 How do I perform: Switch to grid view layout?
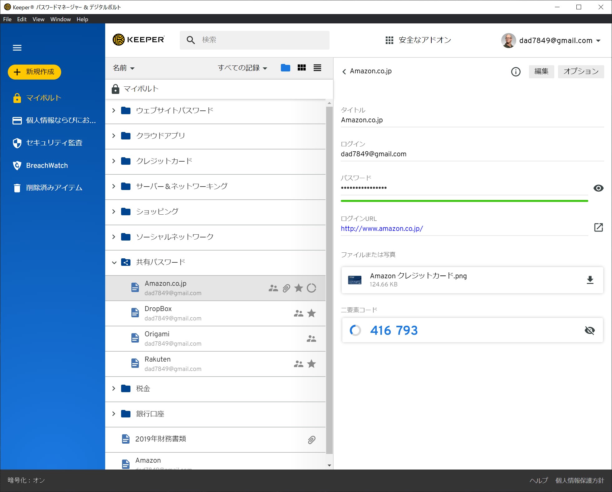(301, 68)
